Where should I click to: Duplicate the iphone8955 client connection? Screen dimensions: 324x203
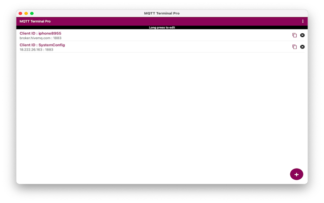tap(294, 35)
